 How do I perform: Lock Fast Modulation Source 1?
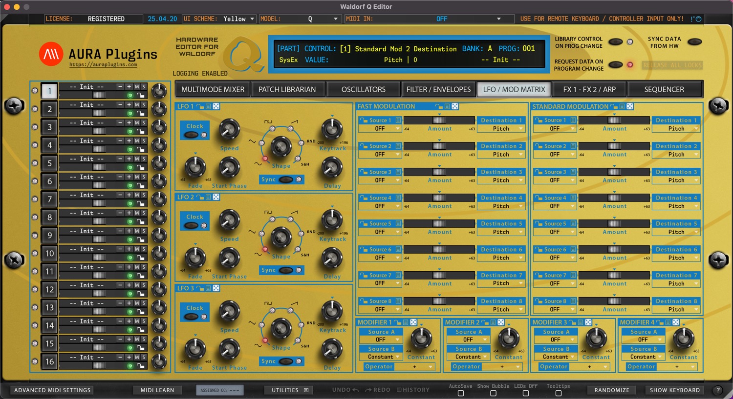364,120
